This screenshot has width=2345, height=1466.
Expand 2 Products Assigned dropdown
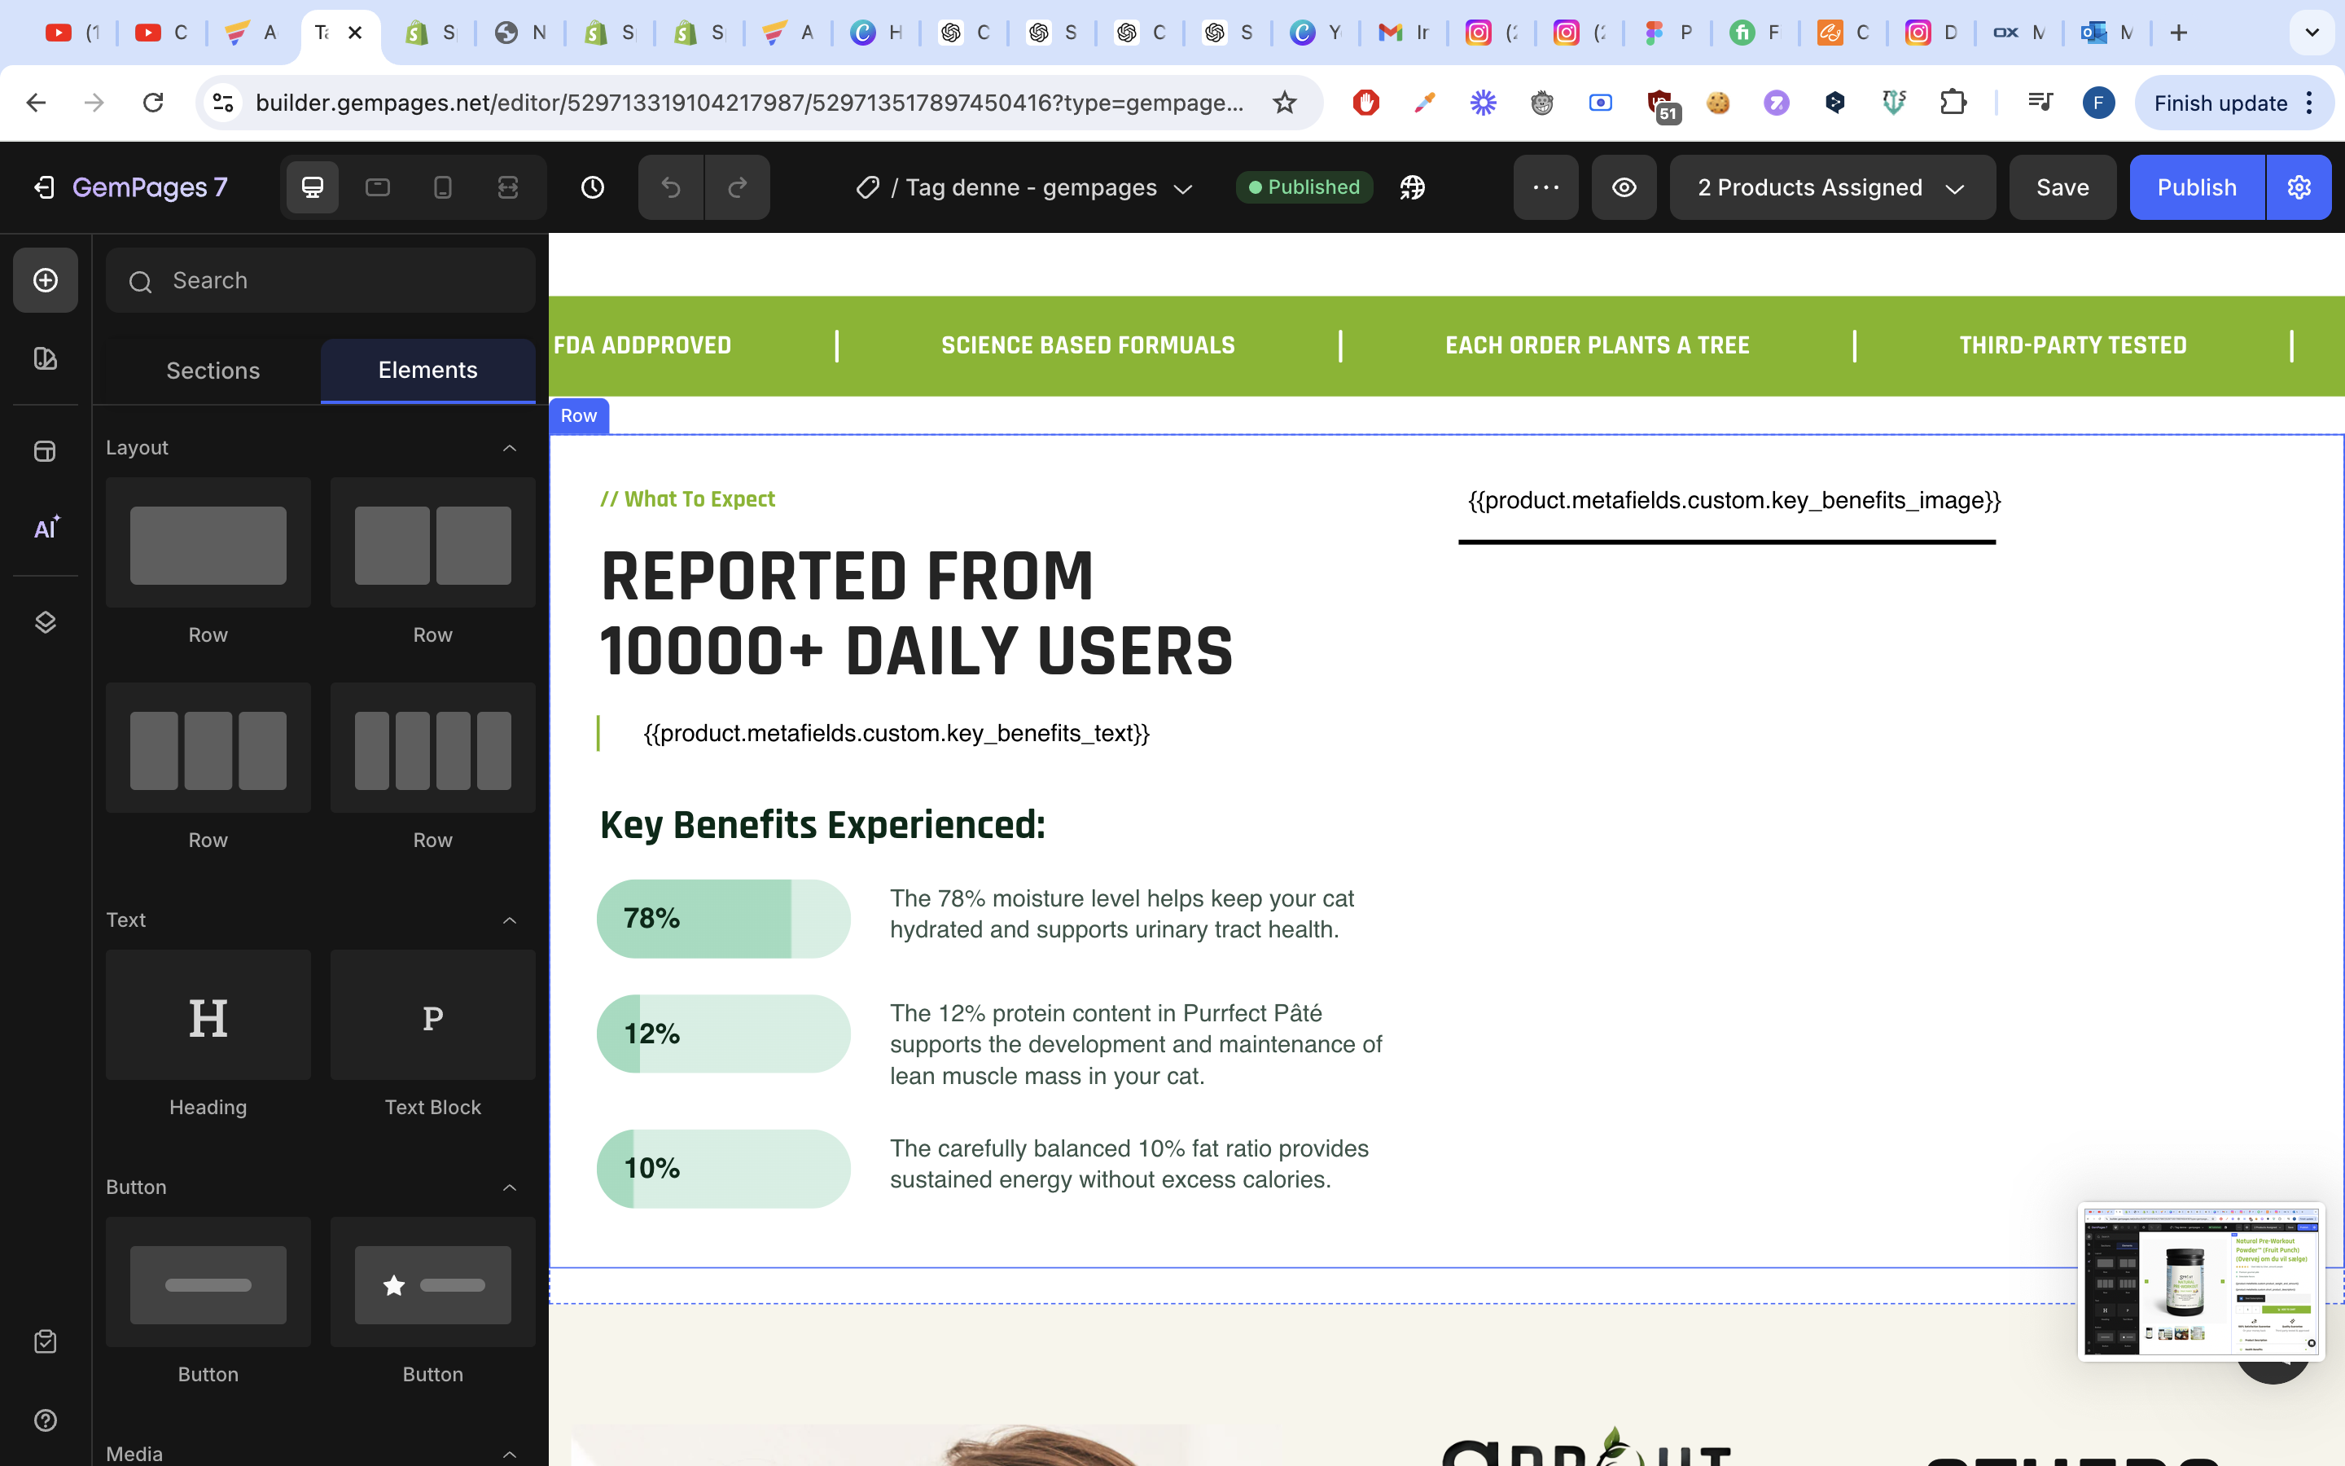coord(1831,187)
